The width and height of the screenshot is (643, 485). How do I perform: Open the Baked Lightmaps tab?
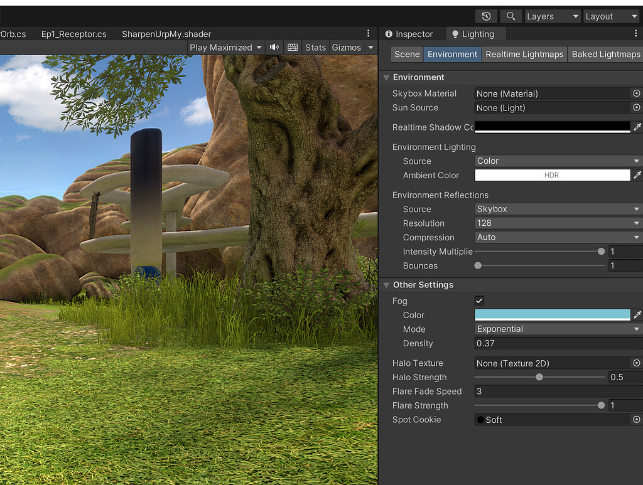(605, 54)
